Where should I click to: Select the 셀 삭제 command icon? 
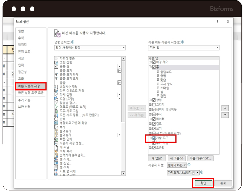[x=56, y=159]
